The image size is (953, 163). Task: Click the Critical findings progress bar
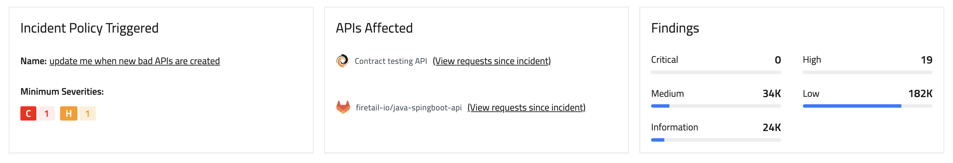(716, 72)
